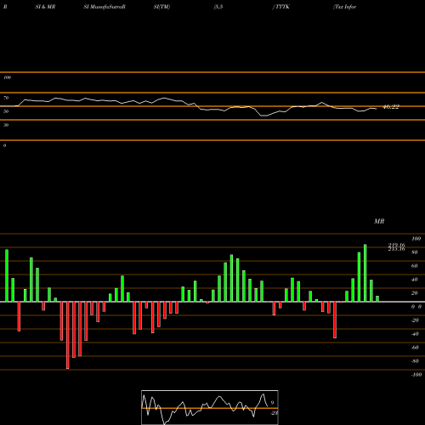Screen dimensions: 425x425
Task: Click the RSI axis label 30
Action: (6, 125)
